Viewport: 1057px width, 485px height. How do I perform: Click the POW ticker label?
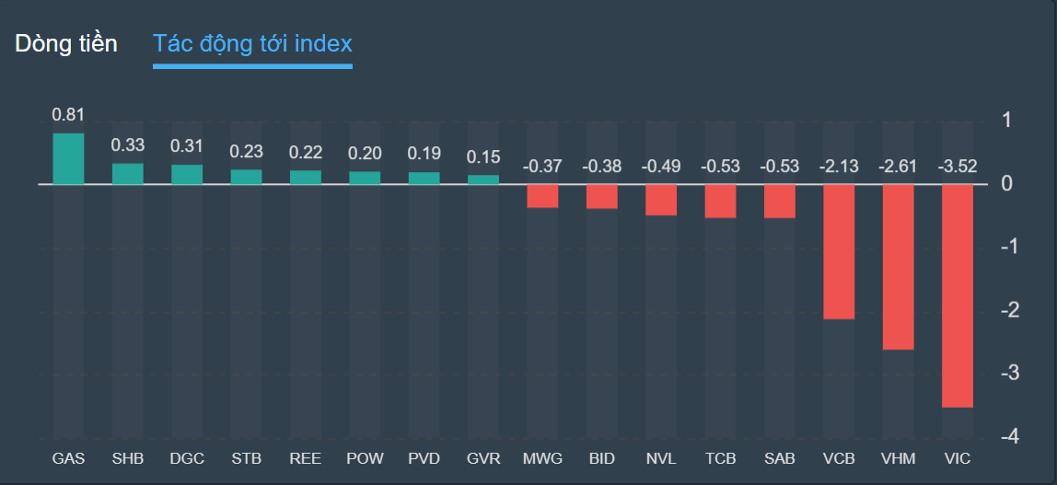click(365, 457)
